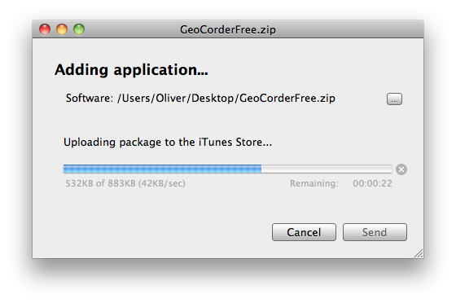The height and width of the screenshot is (303, 456).
Task: Click the blue filled part of the progress bar
Action: click(x=162, y=169)
